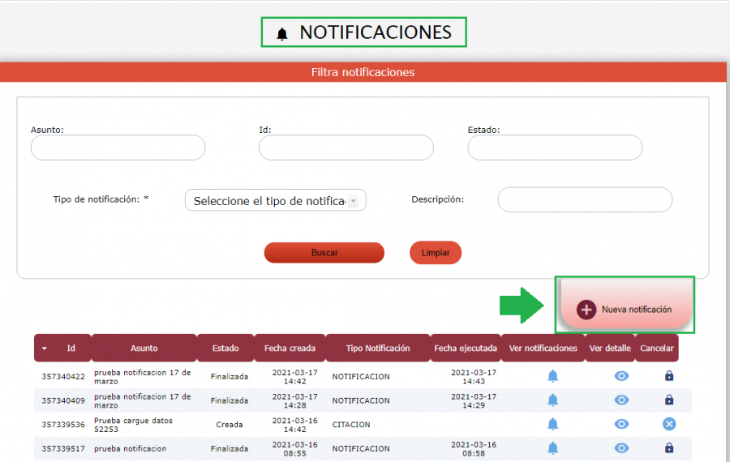Click the plus icon for Nueva notificación

pos(586,310)
